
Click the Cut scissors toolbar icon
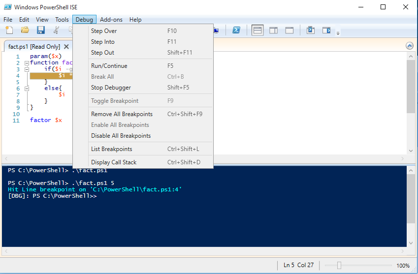57,30
